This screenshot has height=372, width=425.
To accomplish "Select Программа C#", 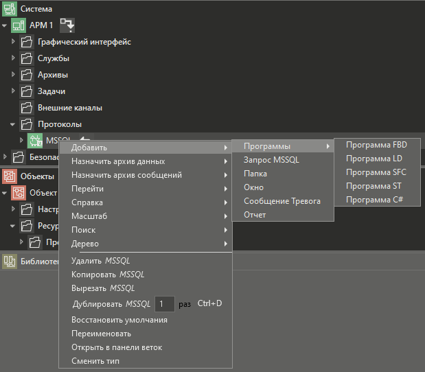I will tap(378, 200).
